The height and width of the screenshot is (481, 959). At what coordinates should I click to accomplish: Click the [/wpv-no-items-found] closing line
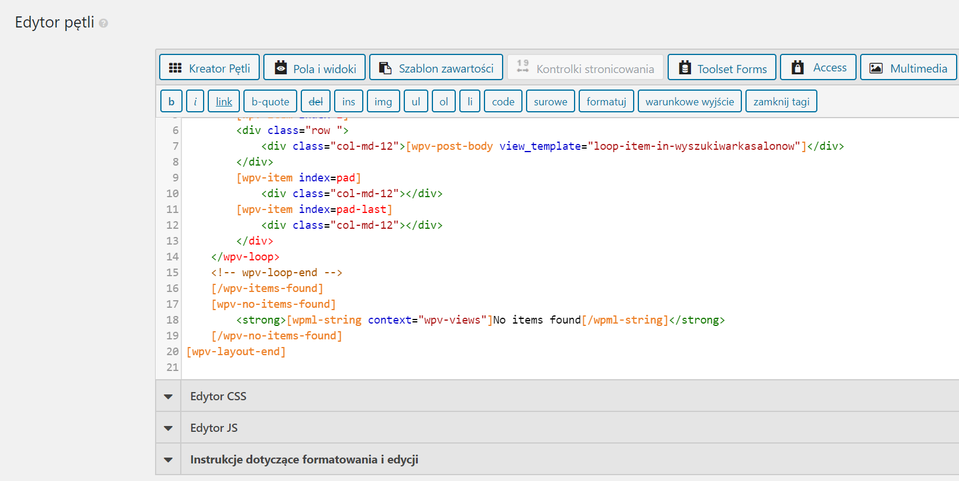(x=276, y=336)
